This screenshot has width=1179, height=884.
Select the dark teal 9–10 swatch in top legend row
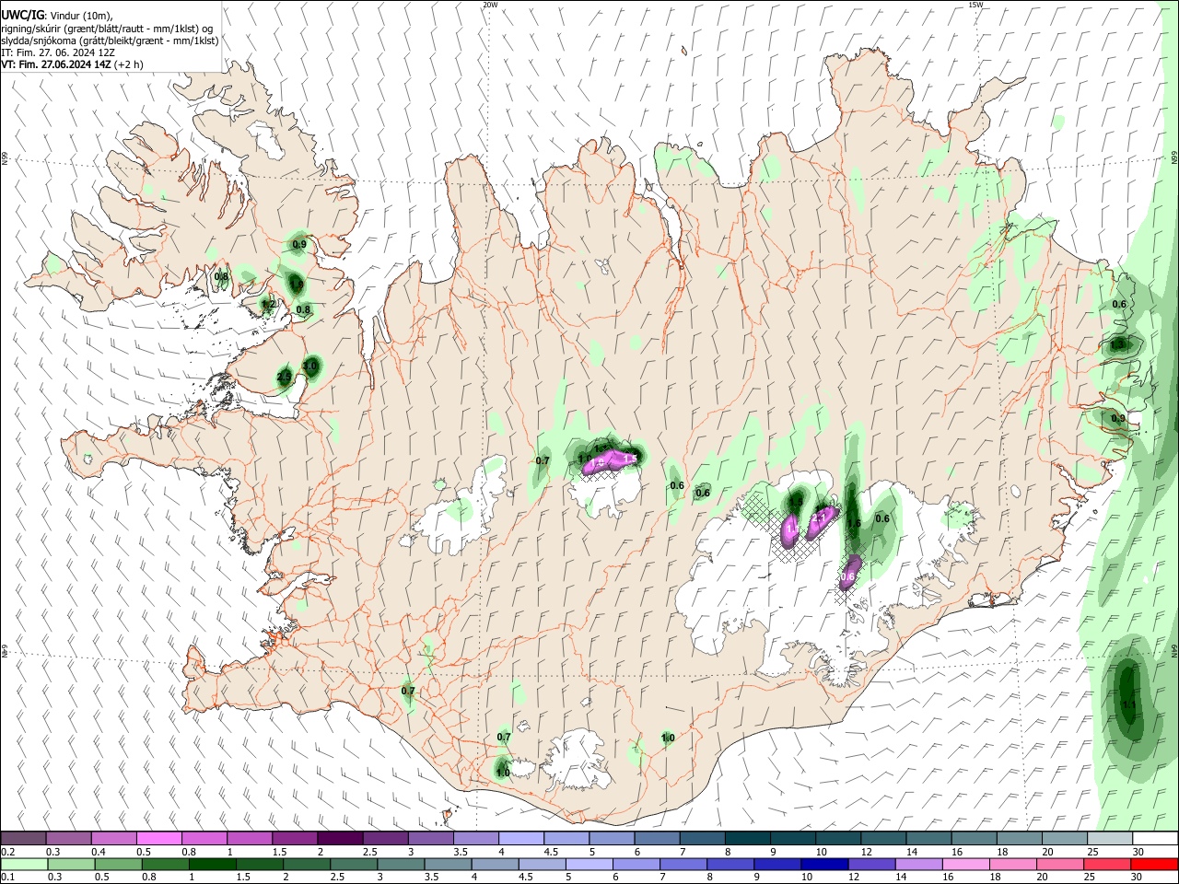pyautogui.click(x=792, y=839)
